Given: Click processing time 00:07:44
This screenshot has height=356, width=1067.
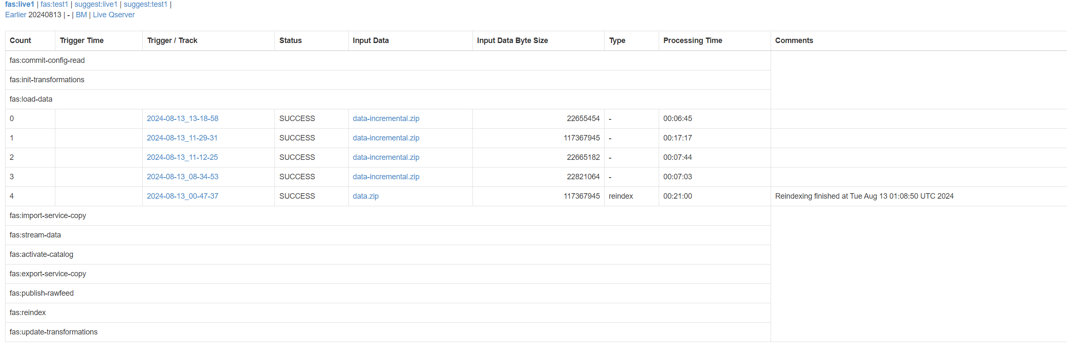Looking at the screenshot, I should click(x=677, y=157).
